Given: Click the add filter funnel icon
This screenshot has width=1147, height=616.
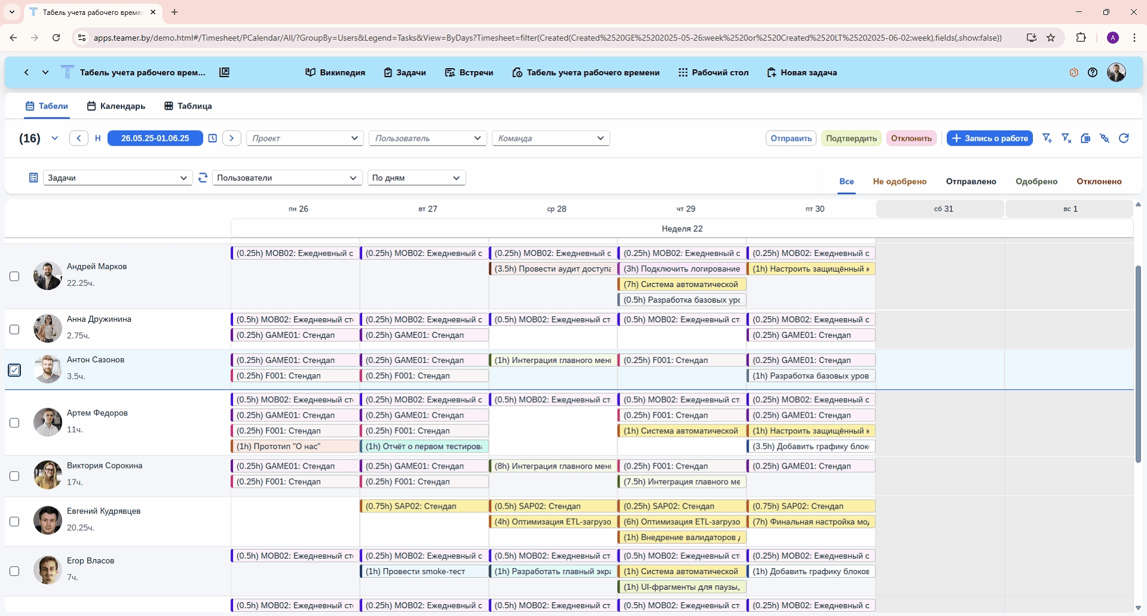Looking at the screenshot, I should pos(1047,138).
